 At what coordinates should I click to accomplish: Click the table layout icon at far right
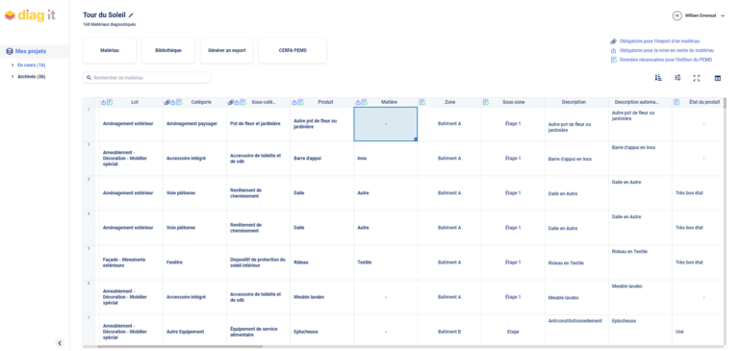tap(717, 78)
